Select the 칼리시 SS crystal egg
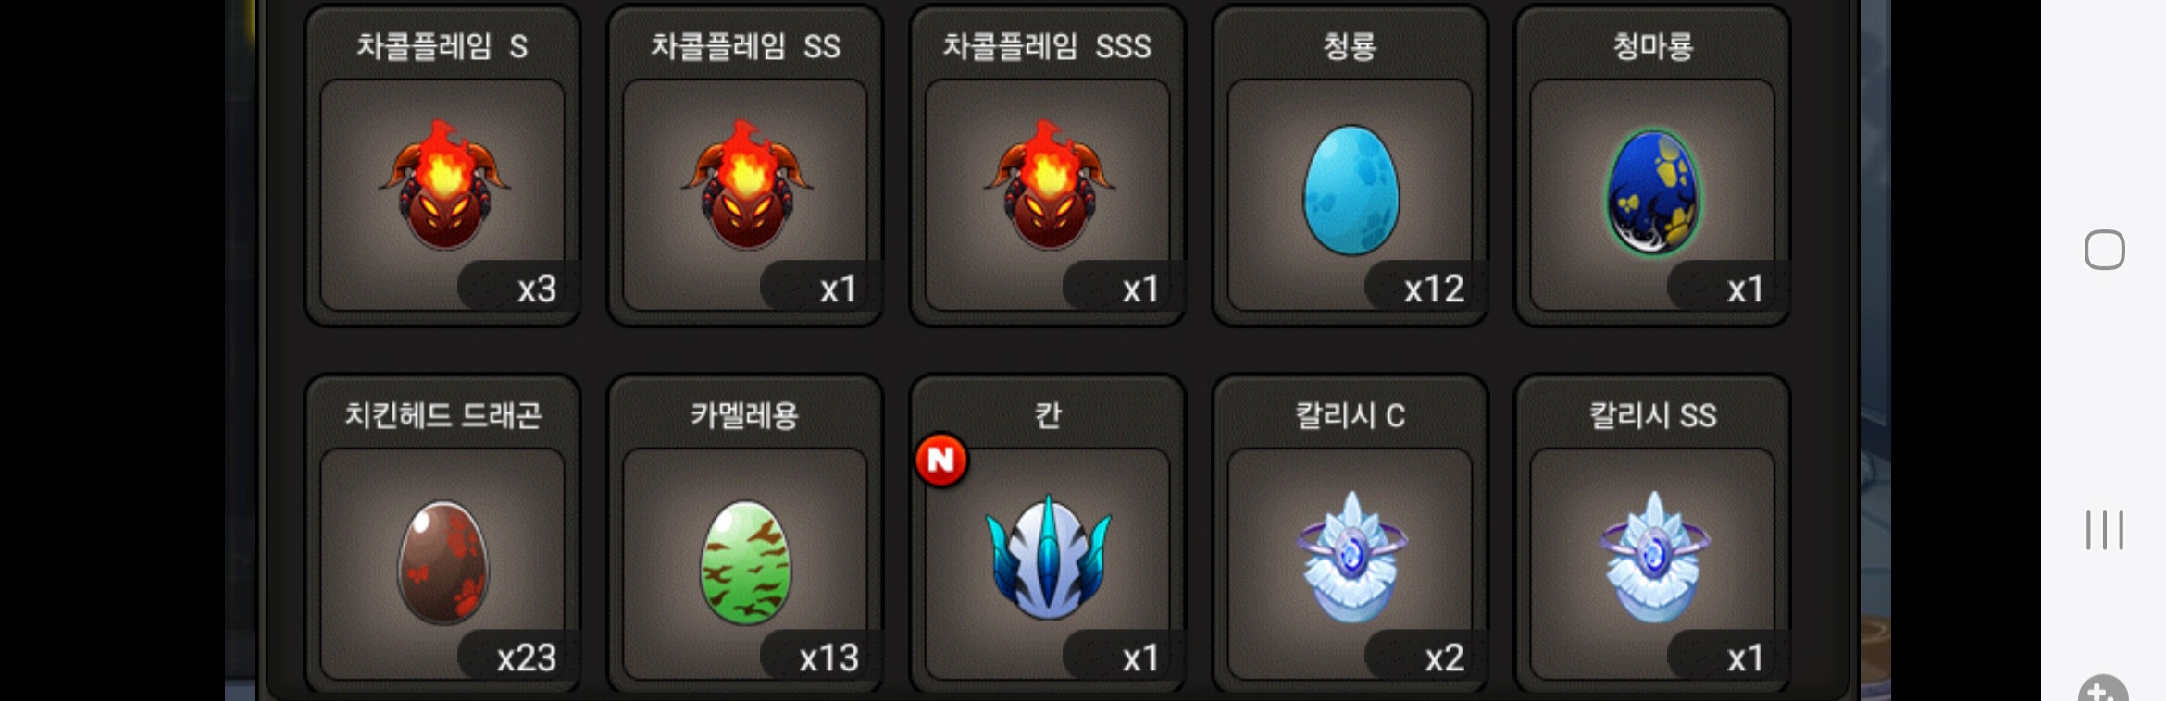The width and height of the screenshot is (2166, 701). 1654,557
